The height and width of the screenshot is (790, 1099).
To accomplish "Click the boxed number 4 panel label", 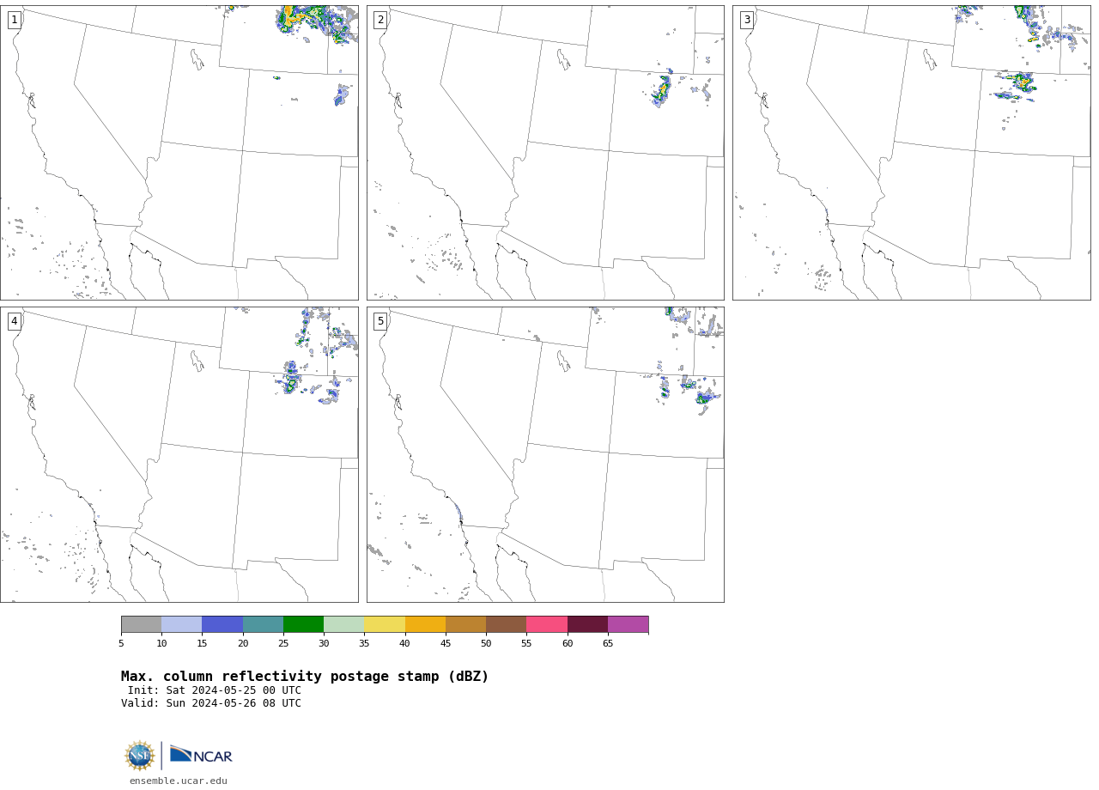I will click(14, 321).
